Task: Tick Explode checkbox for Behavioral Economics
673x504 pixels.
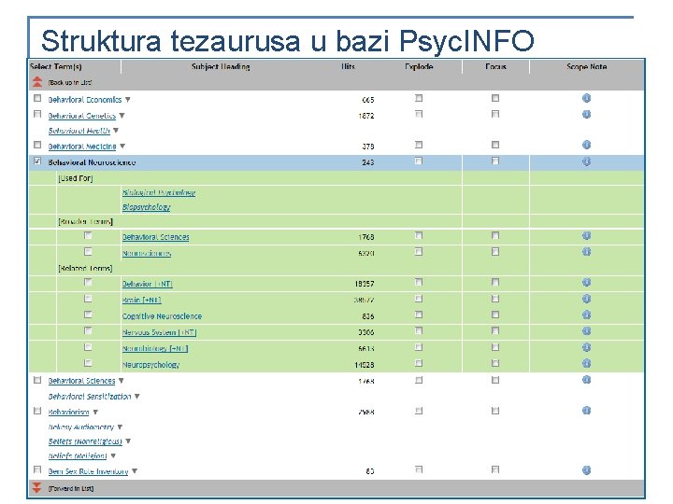Action: [x=419, y=98]
